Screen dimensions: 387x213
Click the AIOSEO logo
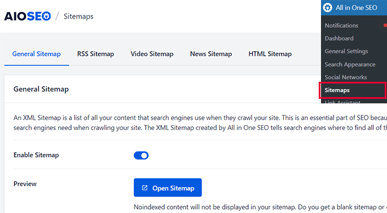point(27,16)
